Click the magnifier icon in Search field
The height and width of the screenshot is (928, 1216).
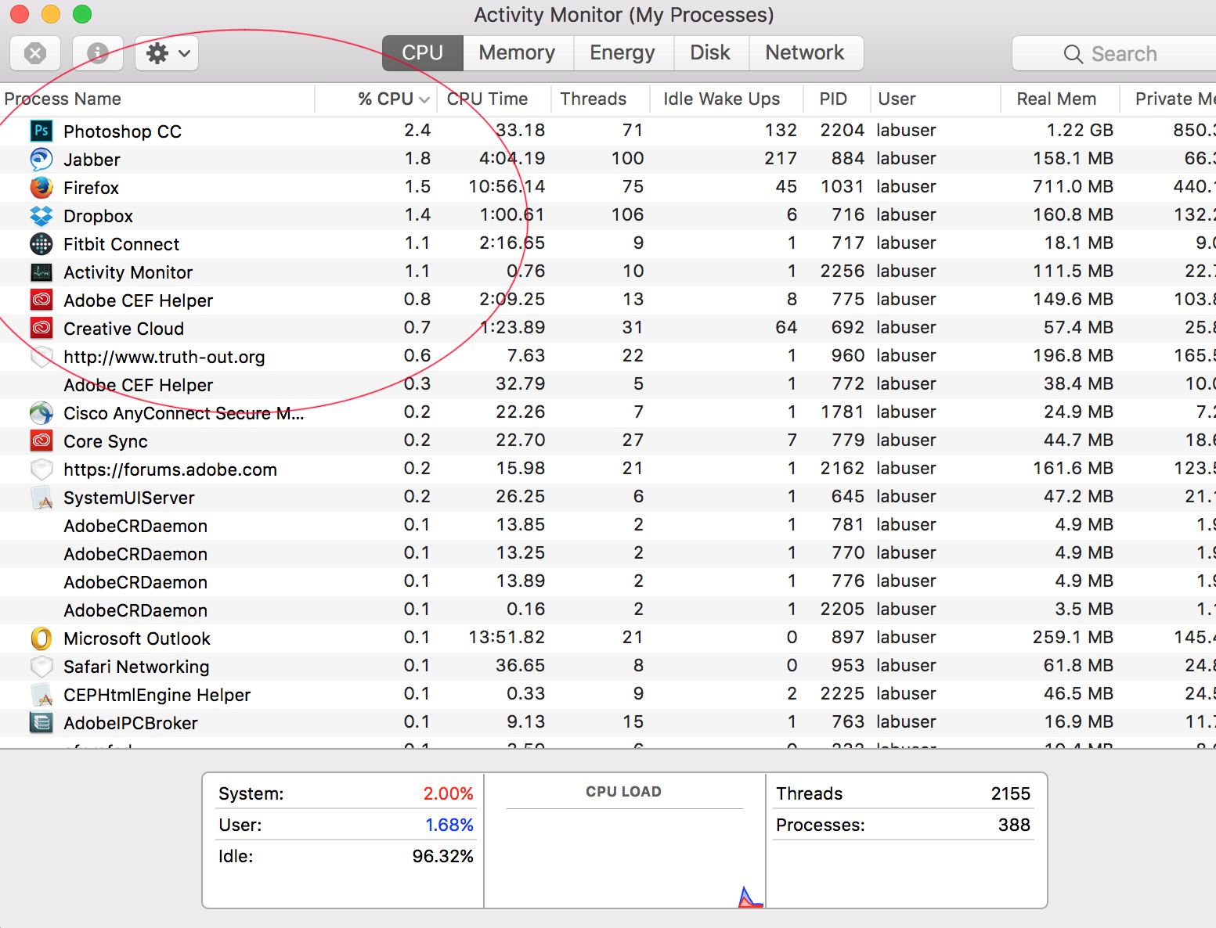[x=1073, y=54]
